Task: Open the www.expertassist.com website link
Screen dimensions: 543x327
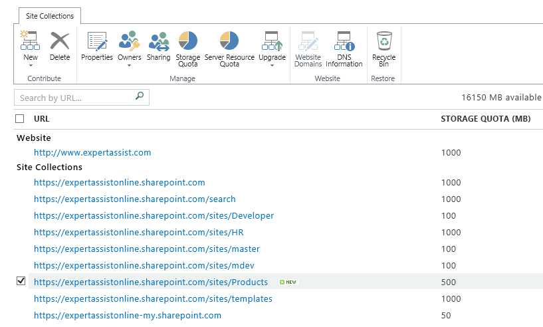Action: tap(92, 153)
